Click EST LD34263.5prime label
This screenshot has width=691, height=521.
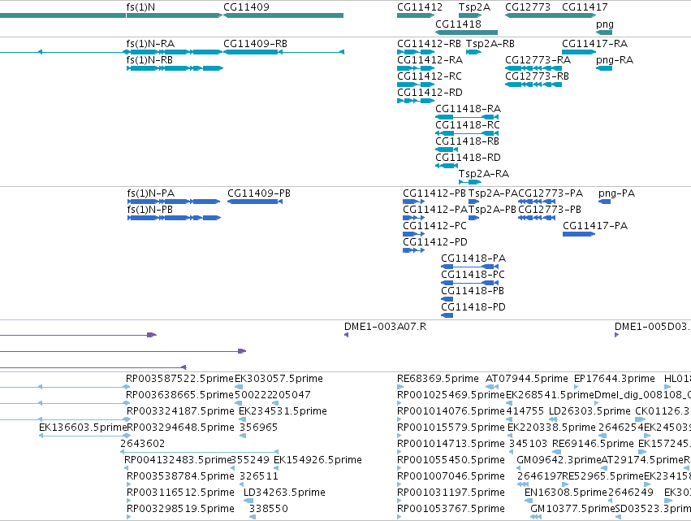[284, 493]
